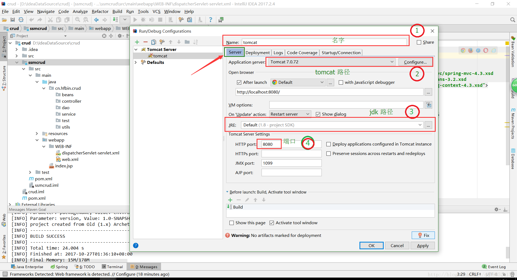Collapse cn.hfbin.crud package node
517x280 pixels.
pos(44,88)
